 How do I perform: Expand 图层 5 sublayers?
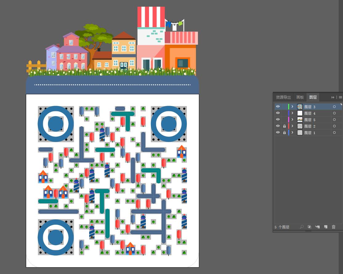(x=292, y=120)
